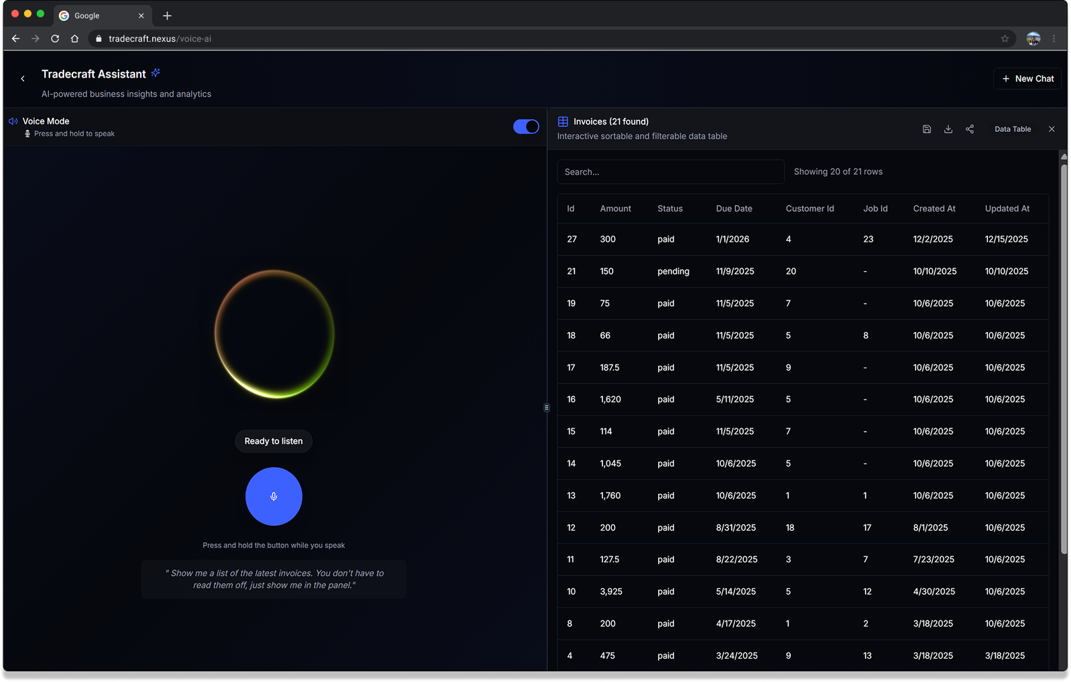
Task: Switch to the Google browser tab
Action: click(100, 15)
